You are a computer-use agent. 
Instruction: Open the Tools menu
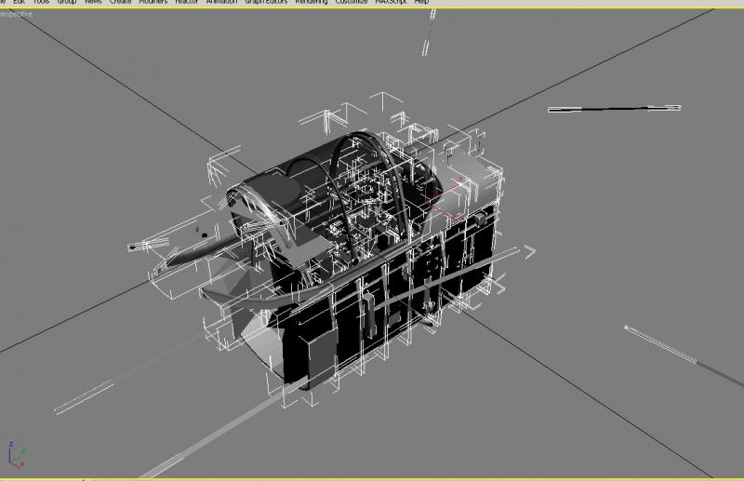[41, 2]
